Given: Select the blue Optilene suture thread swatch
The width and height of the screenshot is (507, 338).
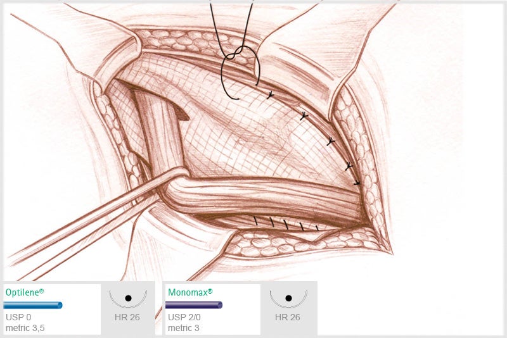Looking at the screenshot, I should pyautogui.click(x=33, y=305).
